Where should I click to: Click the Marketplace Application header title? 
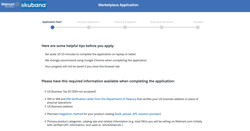click(x=118, y=5)
